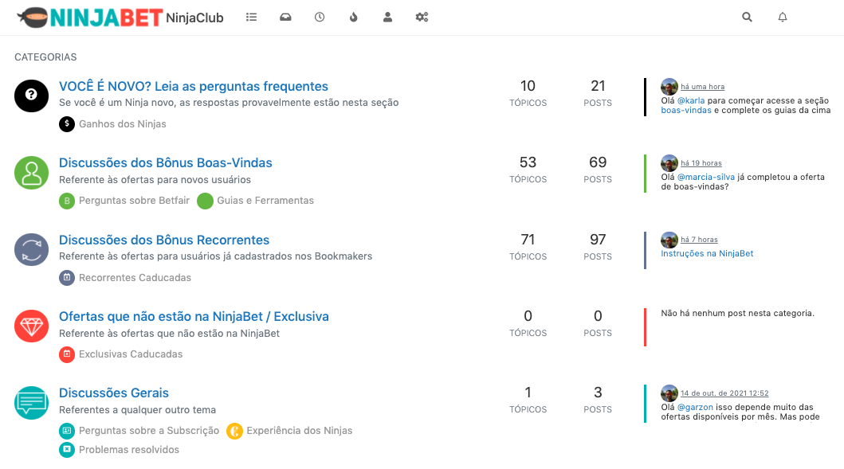The height and width of the screenshot is (469, 844).
Task: Open the admin gears icon
Action: point(422,17)
